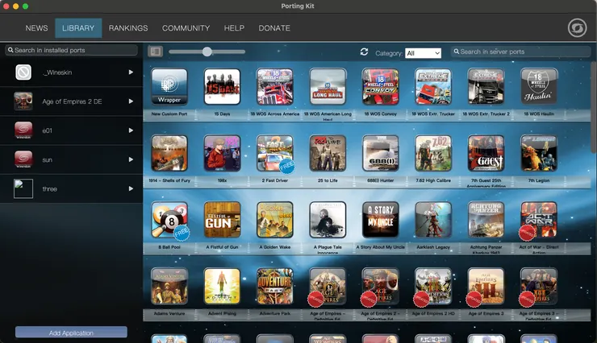The height and width of the screenshot is (343, 597).
Task: Select the 7.62 High Calibre icon
Action: point(433,153)
